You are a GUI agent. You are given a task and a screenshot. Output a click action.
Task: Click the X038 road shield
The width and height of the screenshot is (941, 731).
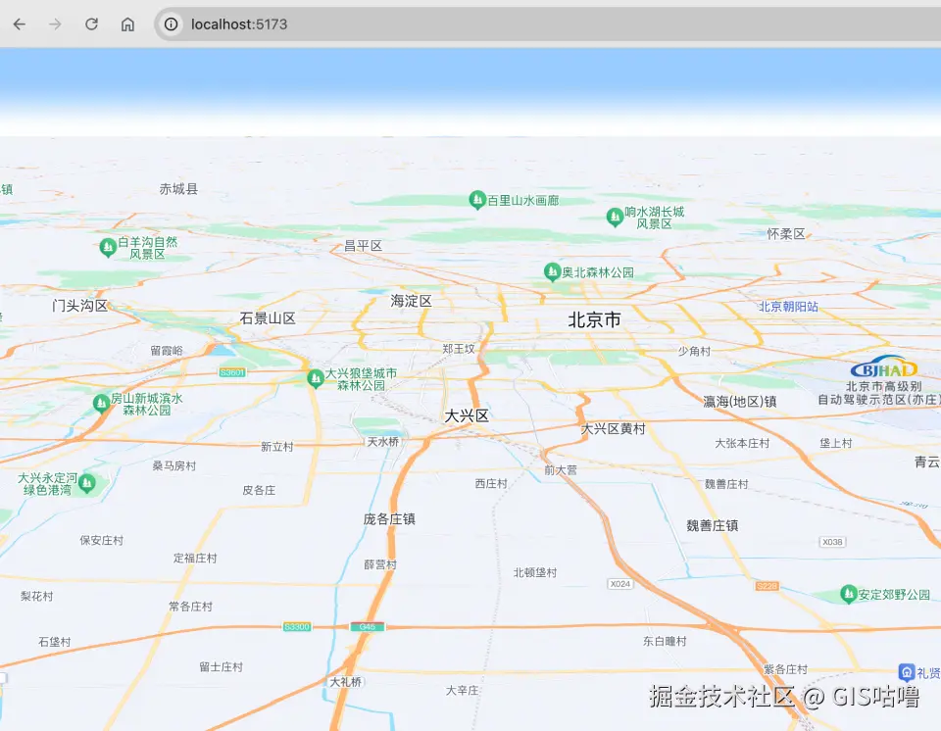pos(832,542)
